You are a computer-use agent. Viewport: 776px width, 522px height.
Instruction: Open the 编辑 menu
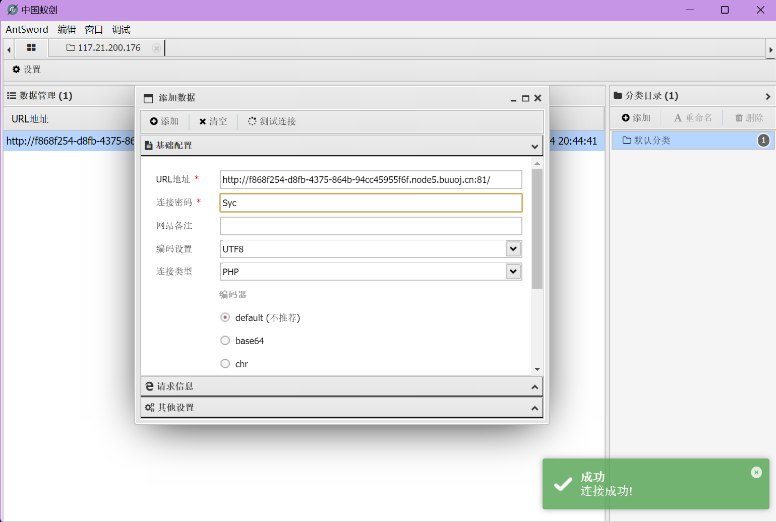(67, 30)
